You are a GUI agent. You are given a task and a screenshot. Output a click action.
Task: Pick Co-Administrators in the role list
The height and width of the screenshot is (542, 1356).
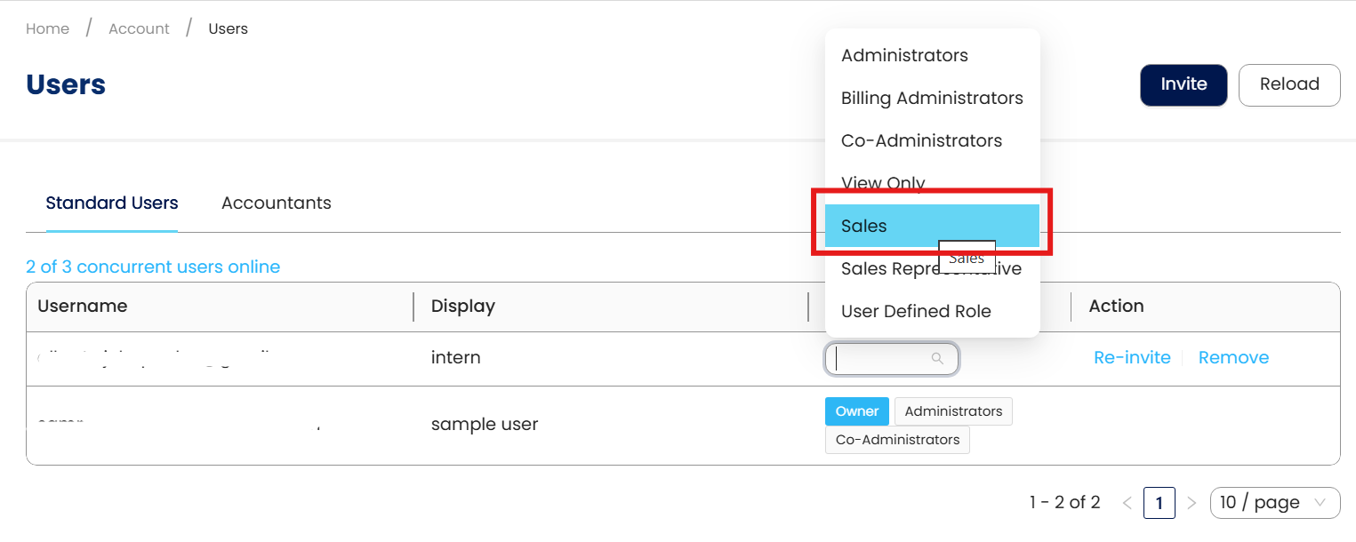point(921,140)
